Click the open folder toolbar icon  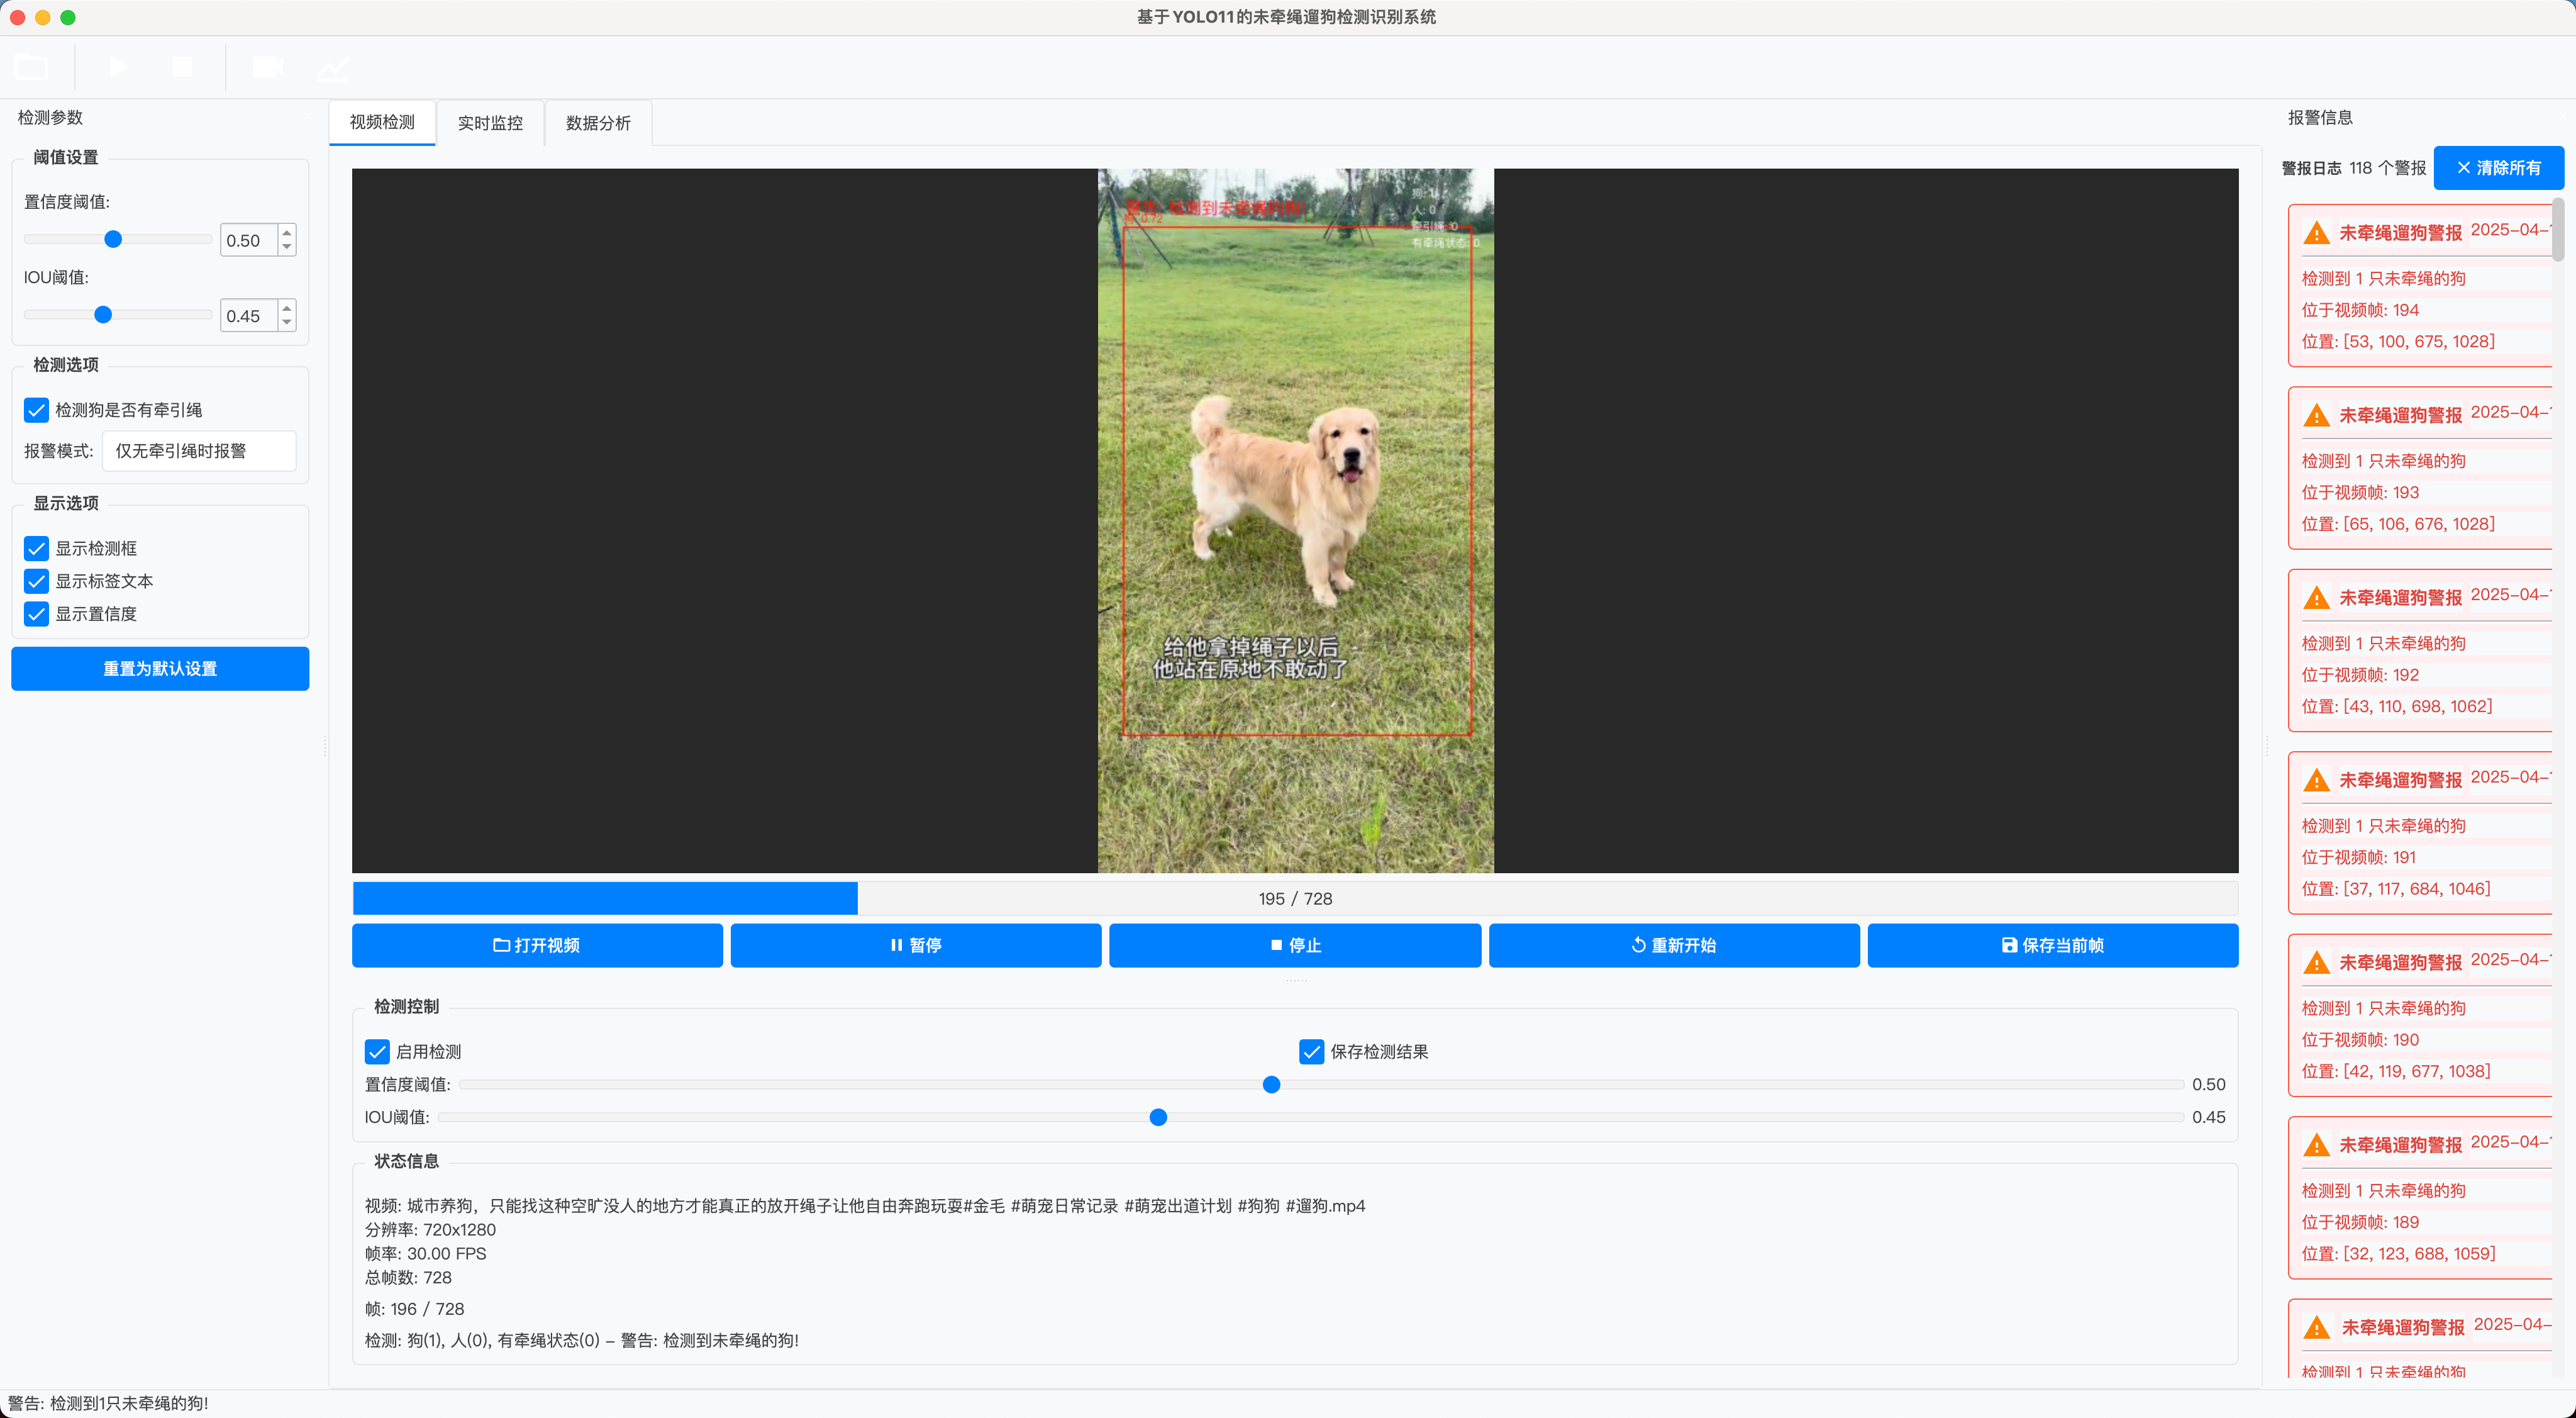[31, 67]
